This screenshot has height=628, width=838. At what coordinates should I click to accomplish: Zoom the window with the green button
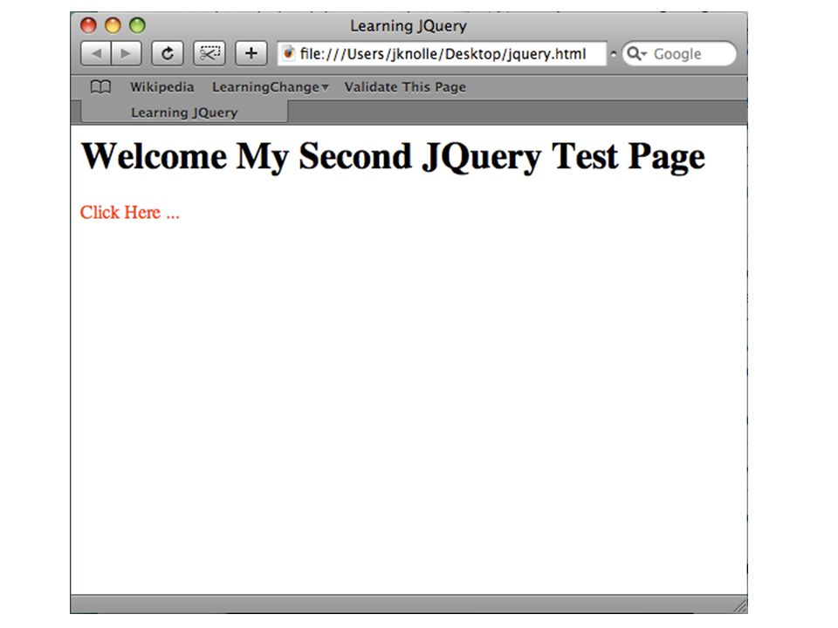tap(137, 25)
